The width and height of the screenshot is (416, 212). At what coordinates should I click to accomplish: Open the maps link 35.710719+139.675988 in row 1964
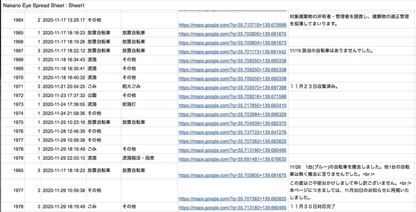(x=232, y=25)
